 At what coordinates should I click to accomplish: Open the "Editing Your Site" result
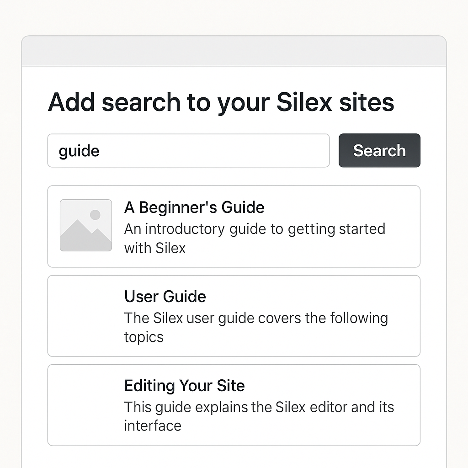coord(234,404)
